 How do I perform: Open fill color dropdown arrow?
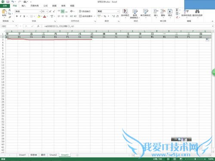(x=42, y=16)
